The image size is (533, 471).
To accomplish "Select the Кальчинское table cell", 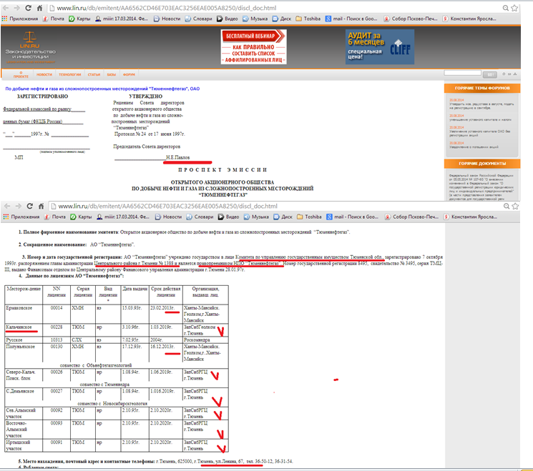I will [24, 329].
